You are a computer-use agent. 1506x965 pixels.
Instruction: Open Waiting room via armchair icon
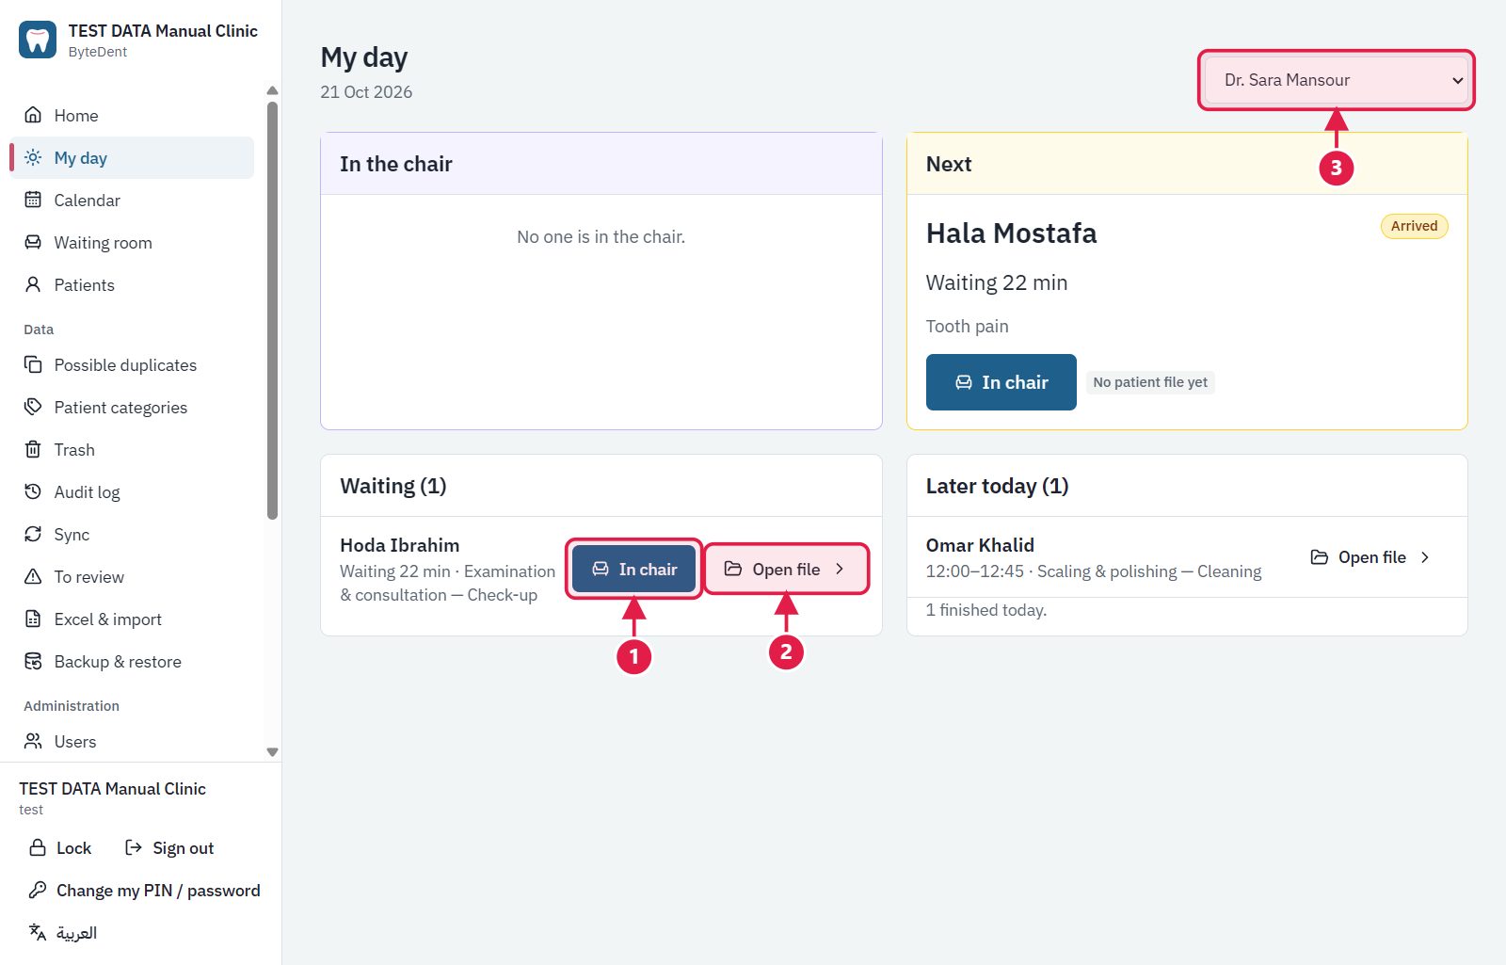point(33,242)
